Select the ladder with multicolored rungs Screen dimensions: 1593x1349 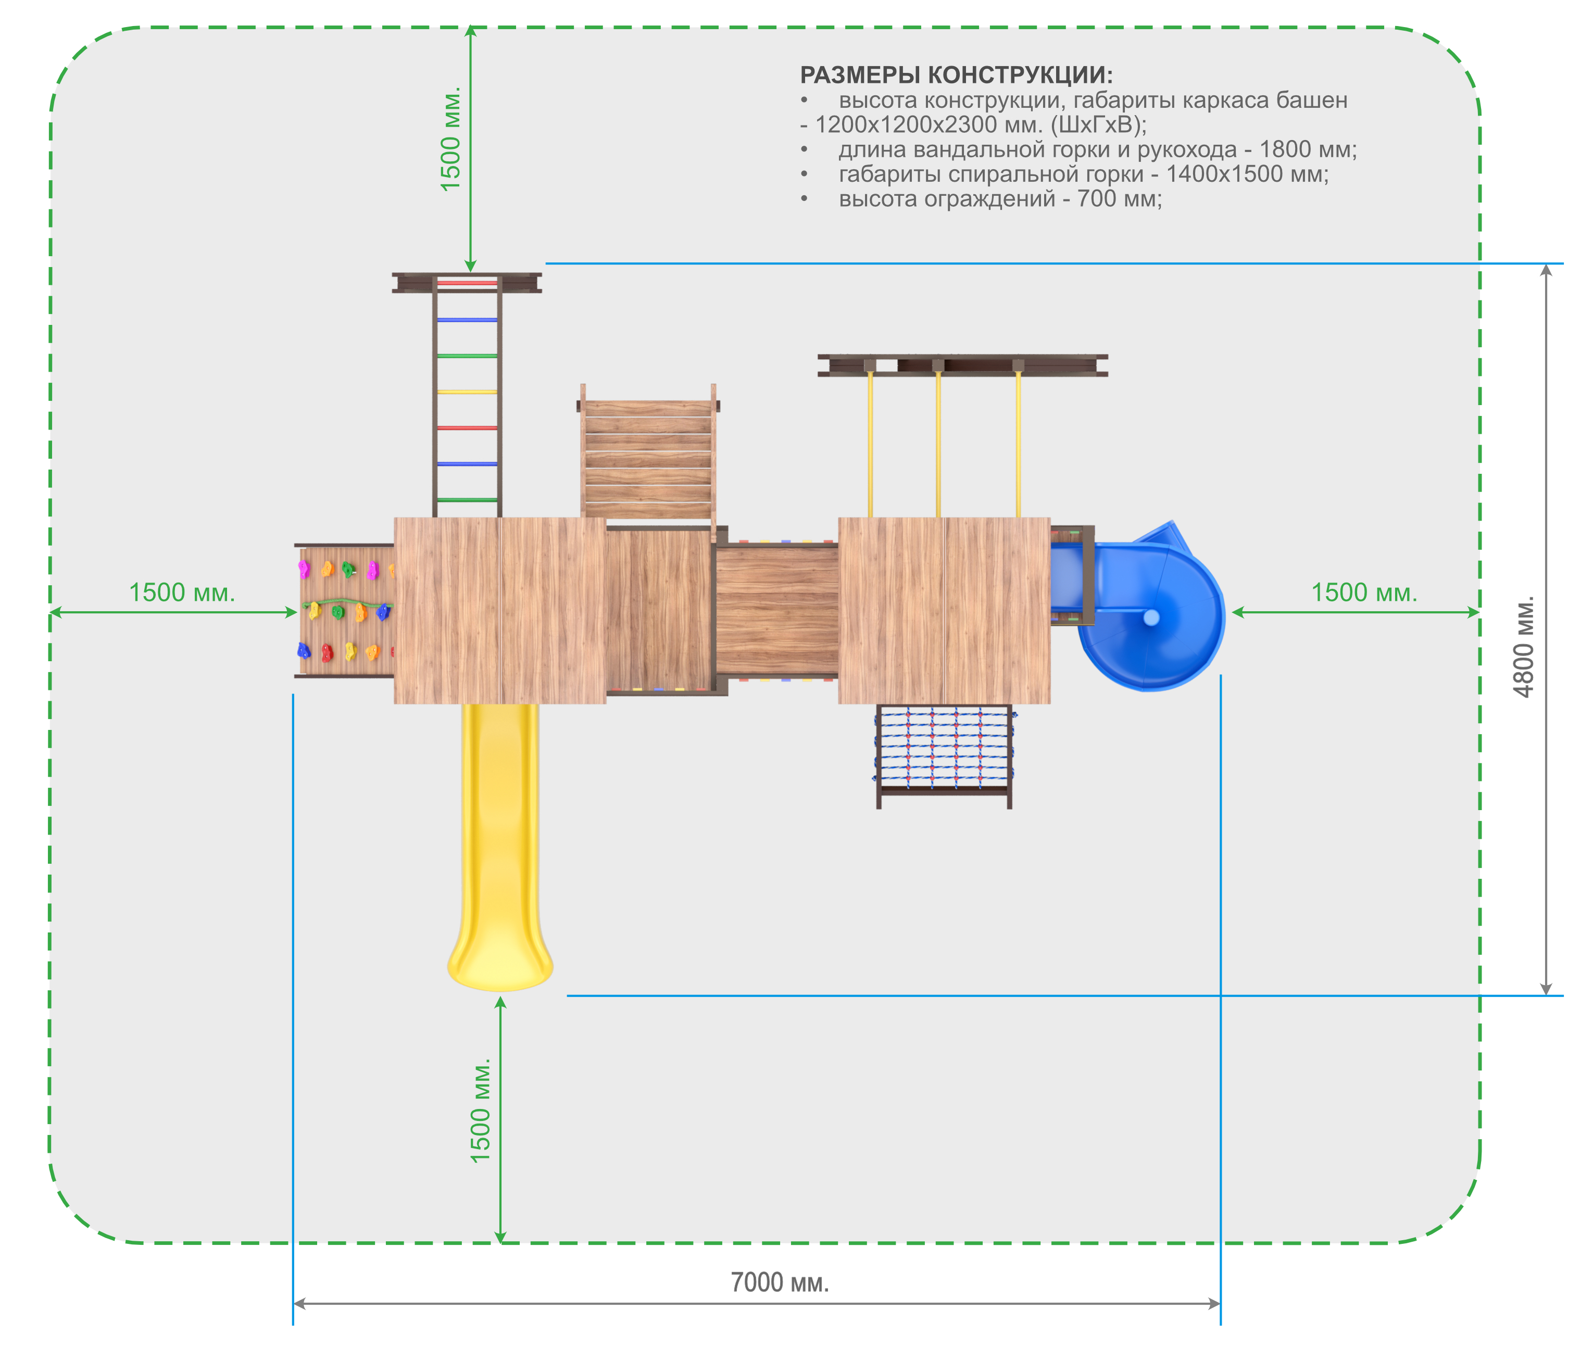click(467, 395)
